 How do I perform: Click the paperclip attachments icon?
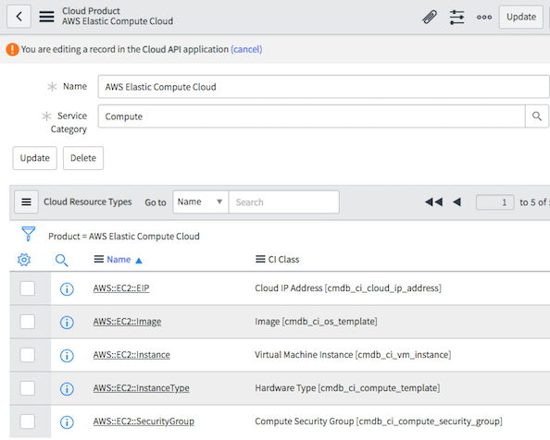(x=430, y=17)
